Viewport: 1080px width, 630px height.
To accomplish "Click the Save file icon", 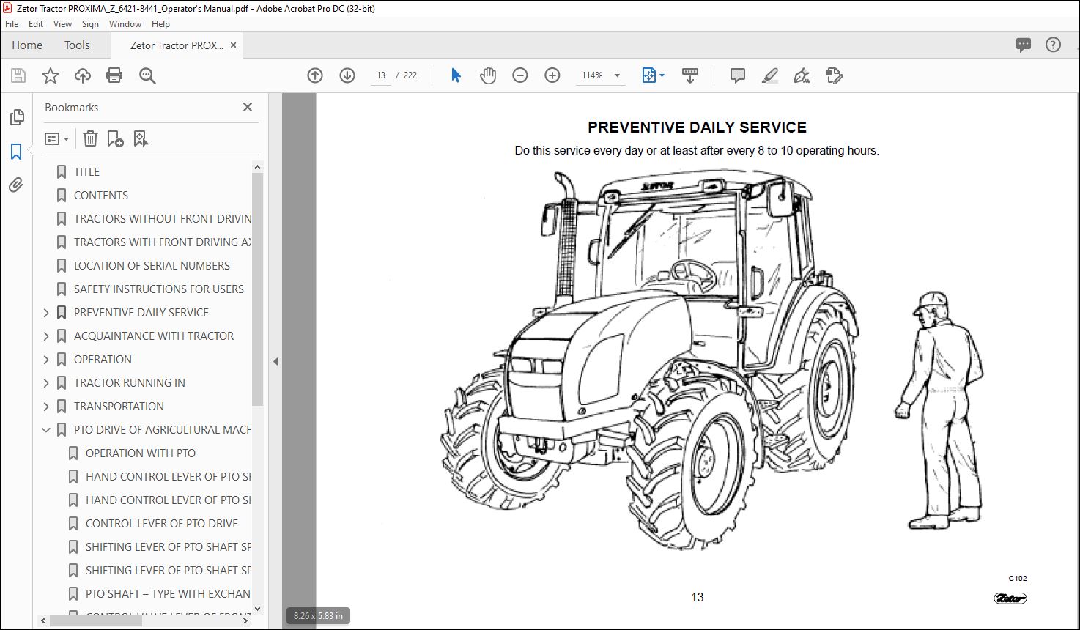I will 18,75.
